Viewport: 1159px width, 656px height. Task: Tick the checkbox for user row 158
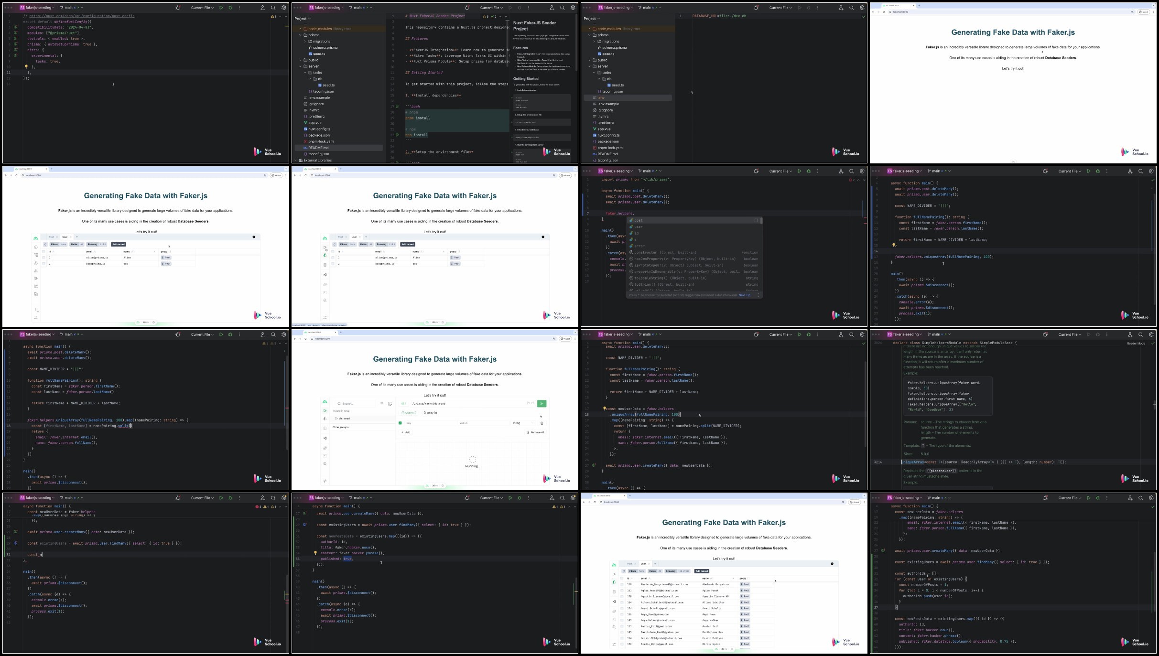622,584
